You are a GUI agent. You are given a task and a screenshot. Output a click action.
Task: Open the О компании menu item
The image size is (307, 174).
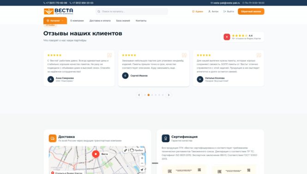click(x=77, y=21)
